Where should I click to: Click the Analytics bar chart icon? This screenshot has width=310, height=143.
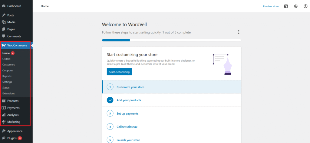click(x=4, y=115)
